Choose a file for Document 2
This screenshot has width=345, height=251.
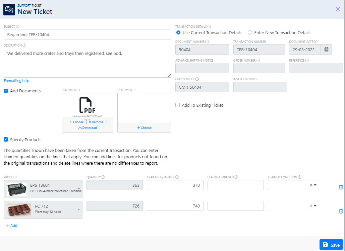(x=144, y=128)
